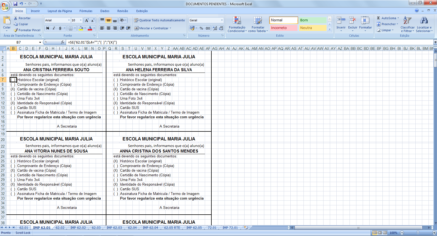Increase indent in alignment group
This screenshot has width=437, height=236.
[128, 28]
